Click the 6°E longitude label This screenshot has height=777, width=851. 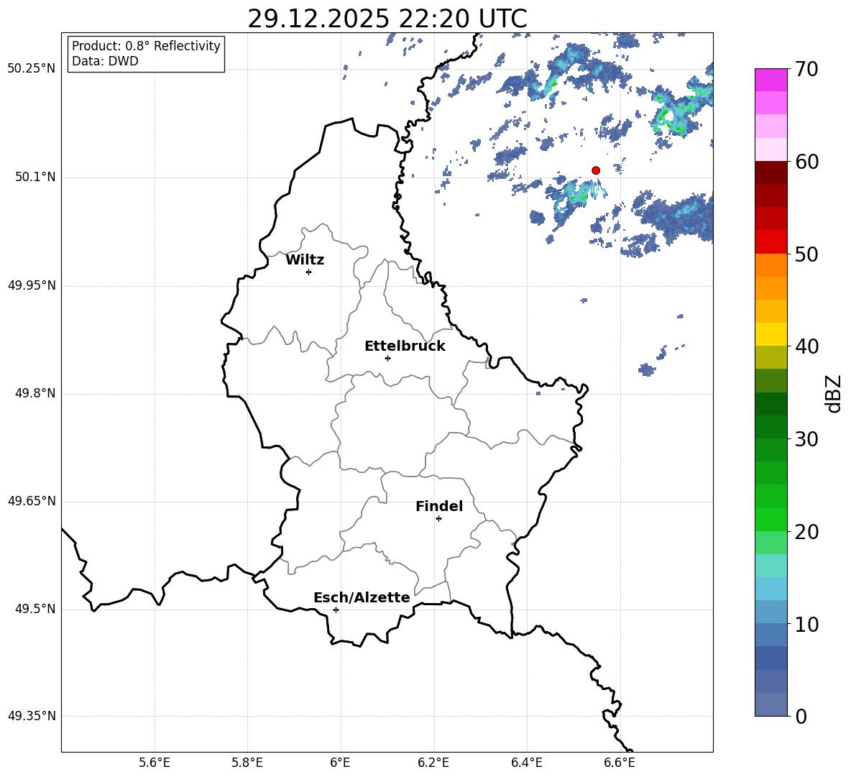pyautogui.click(x=340, y=763)
